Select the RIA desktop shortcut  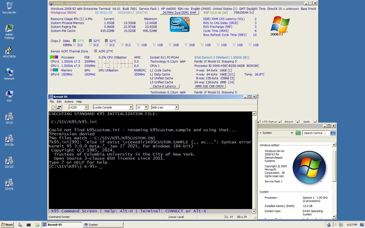9,96
